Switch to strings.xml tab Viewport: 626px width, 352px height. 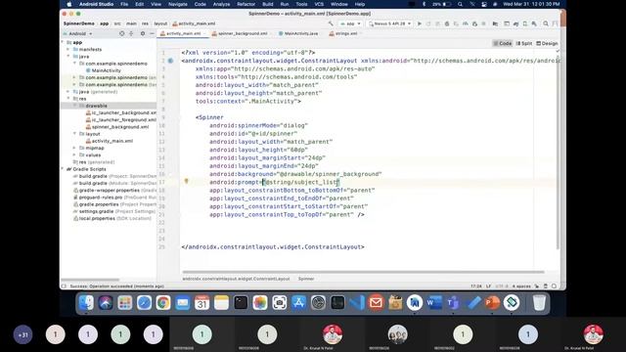(345, 33)
